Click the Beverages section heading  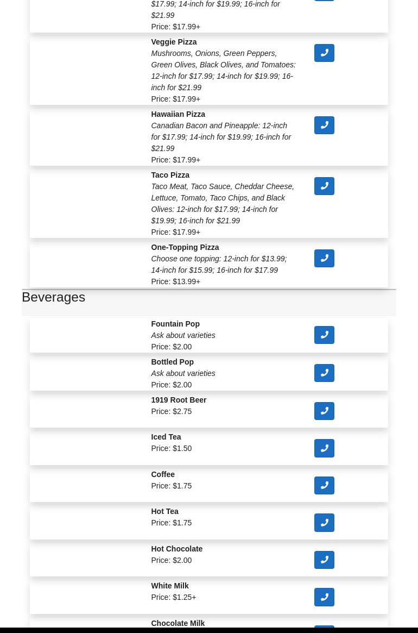(x=53, y=297)
